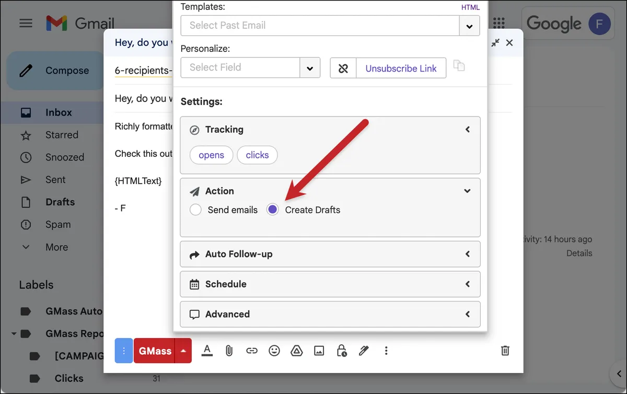Viewport: 627px width, 394px height.
Task: Insert a photo icon
Action: tap(319, 351)
